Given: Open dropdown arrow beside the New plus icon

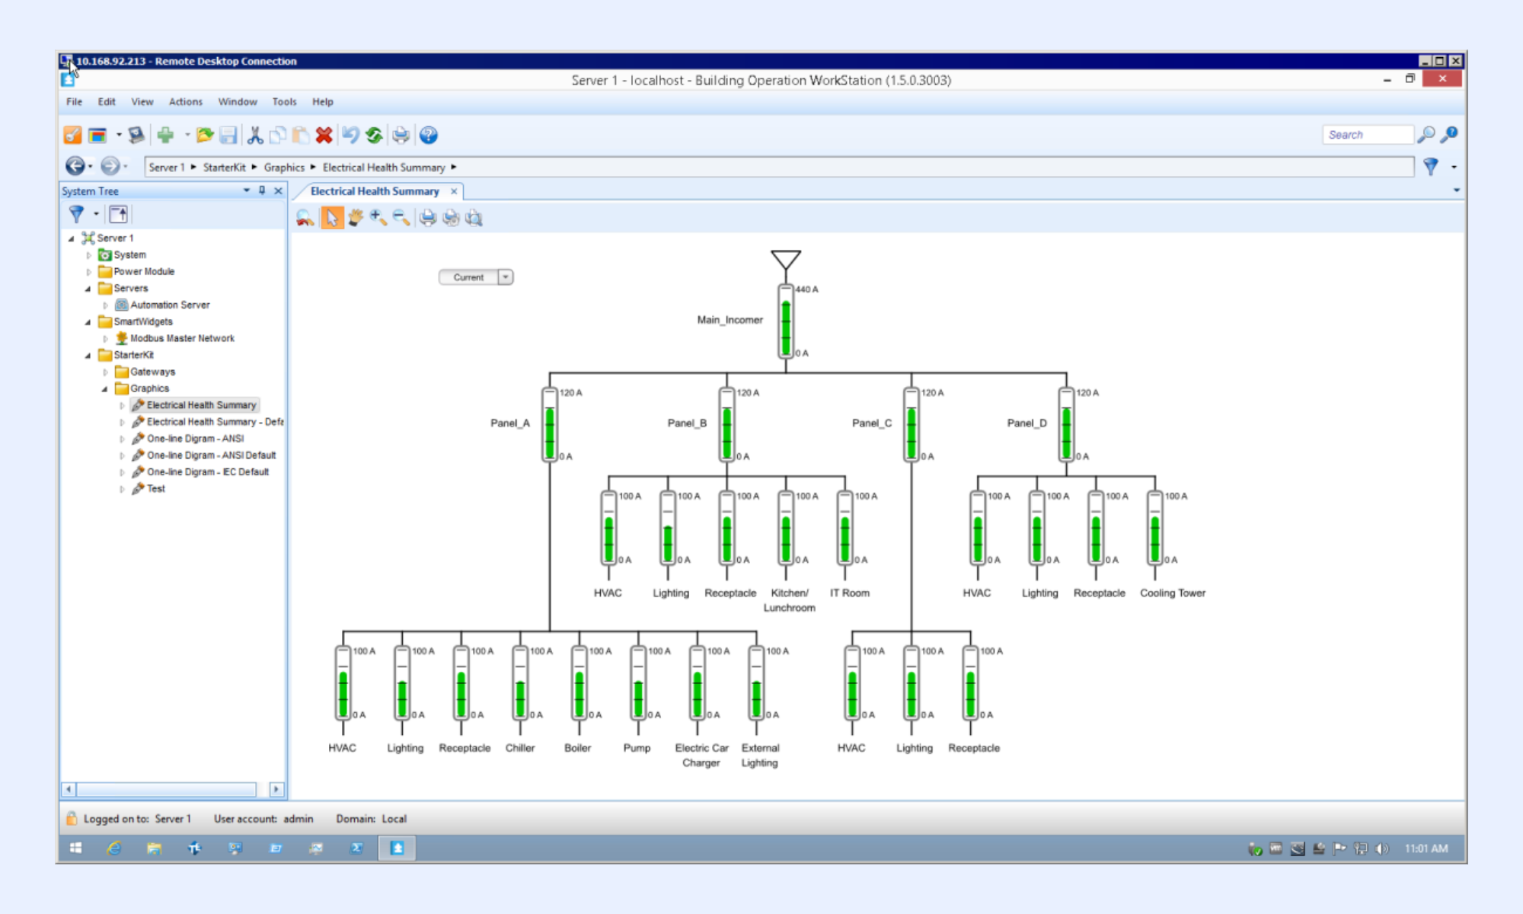Looking at the screenshot, I should 187,135.
